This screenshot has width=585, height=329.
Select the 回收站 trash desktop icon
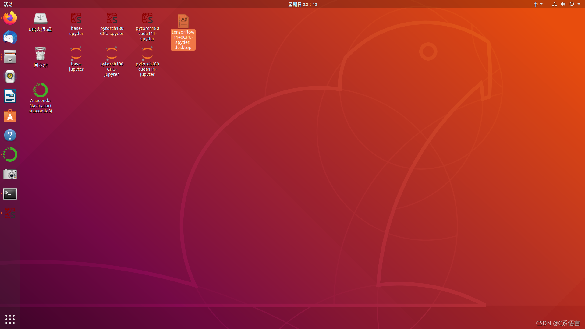pos(40,57)
